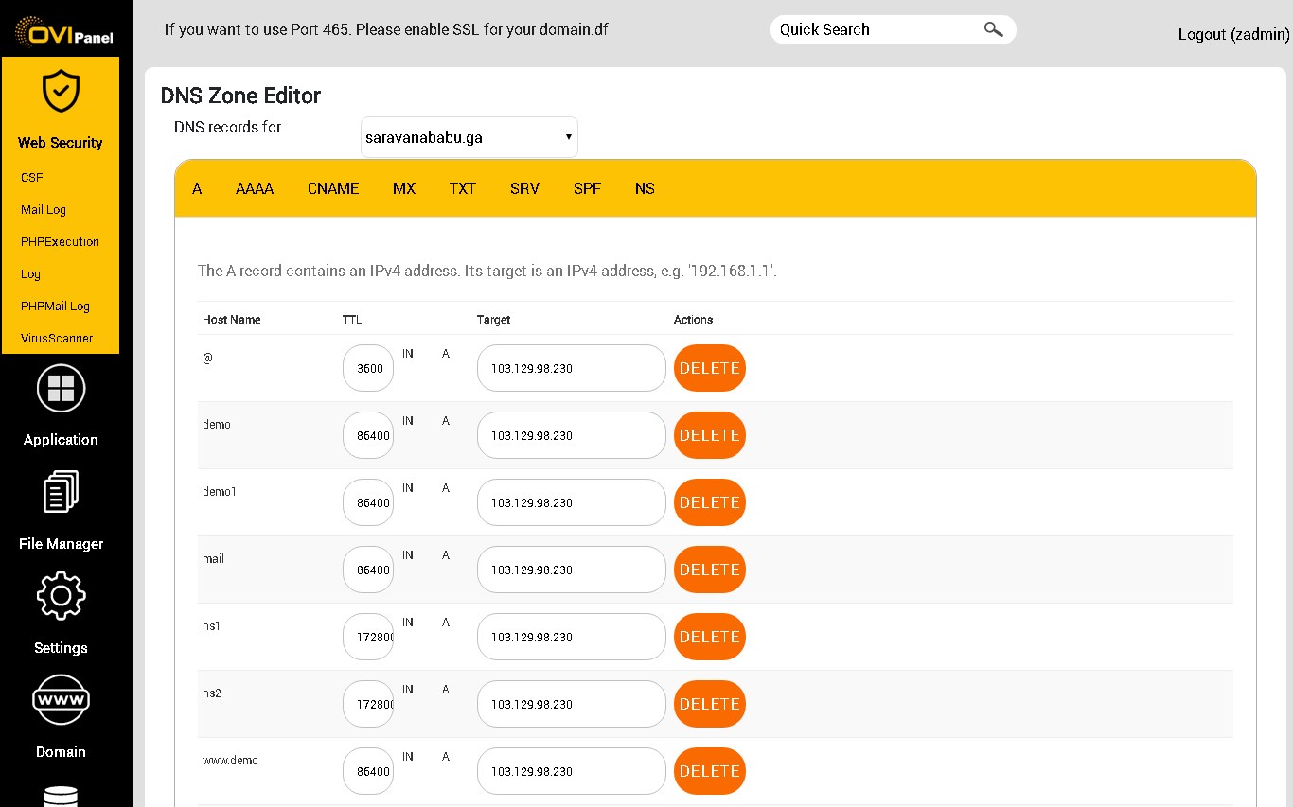Open the Web Security shield icon
This screenshot has height=807, width=1293.
(x=61, y=91)
